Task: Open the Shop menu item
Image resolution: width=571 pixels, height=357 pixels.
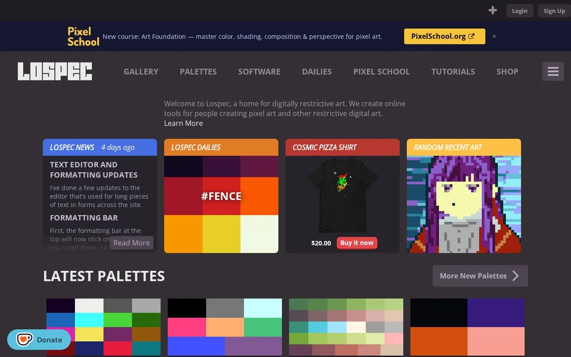Action: pyautogui.click(x=507, y=71)
